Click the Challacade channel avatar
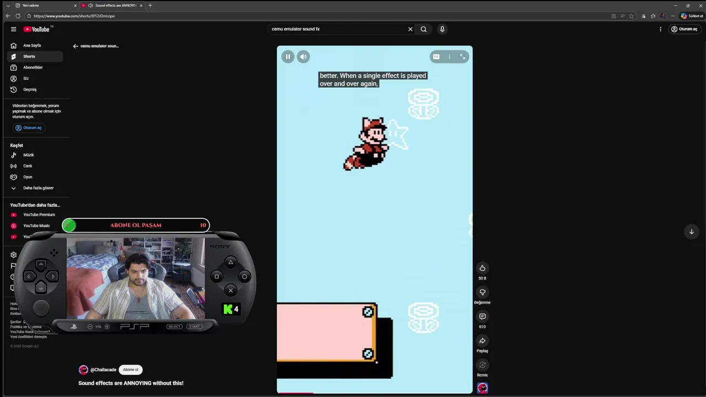 (83, 370)
